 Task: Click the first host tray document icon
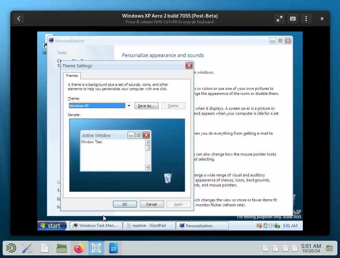tap(266, 248)
